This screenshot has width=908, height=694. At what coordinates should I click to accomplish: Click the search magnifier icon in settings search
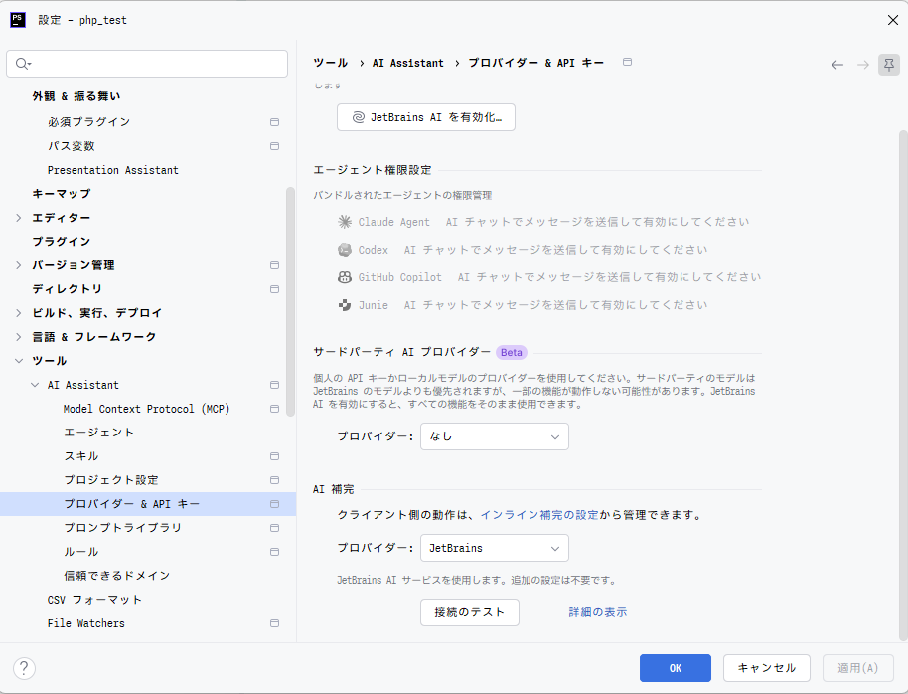tap(23, 64)
